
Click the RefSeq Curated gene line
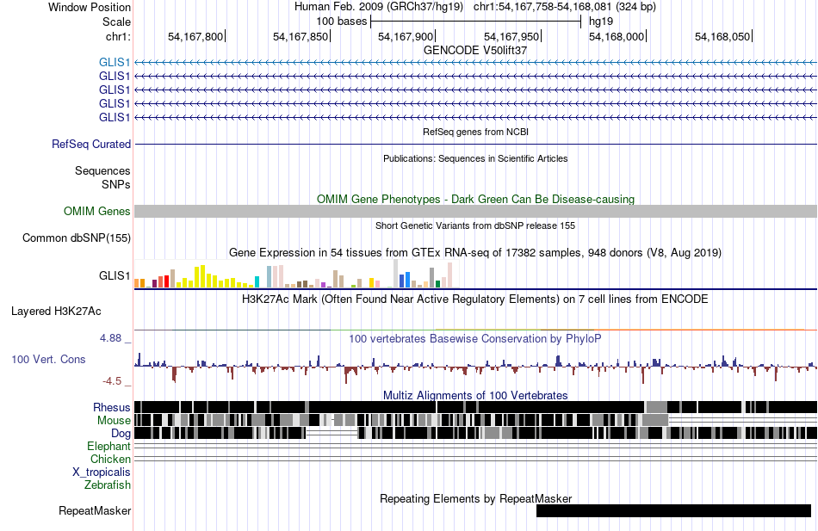pos(475,144)
